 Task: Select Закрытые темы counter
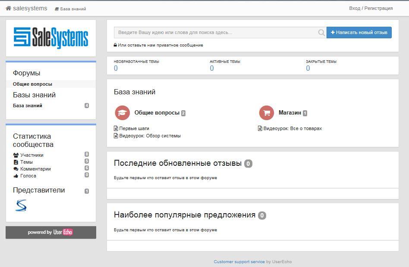pyautogui.click(x=308, y=68)
